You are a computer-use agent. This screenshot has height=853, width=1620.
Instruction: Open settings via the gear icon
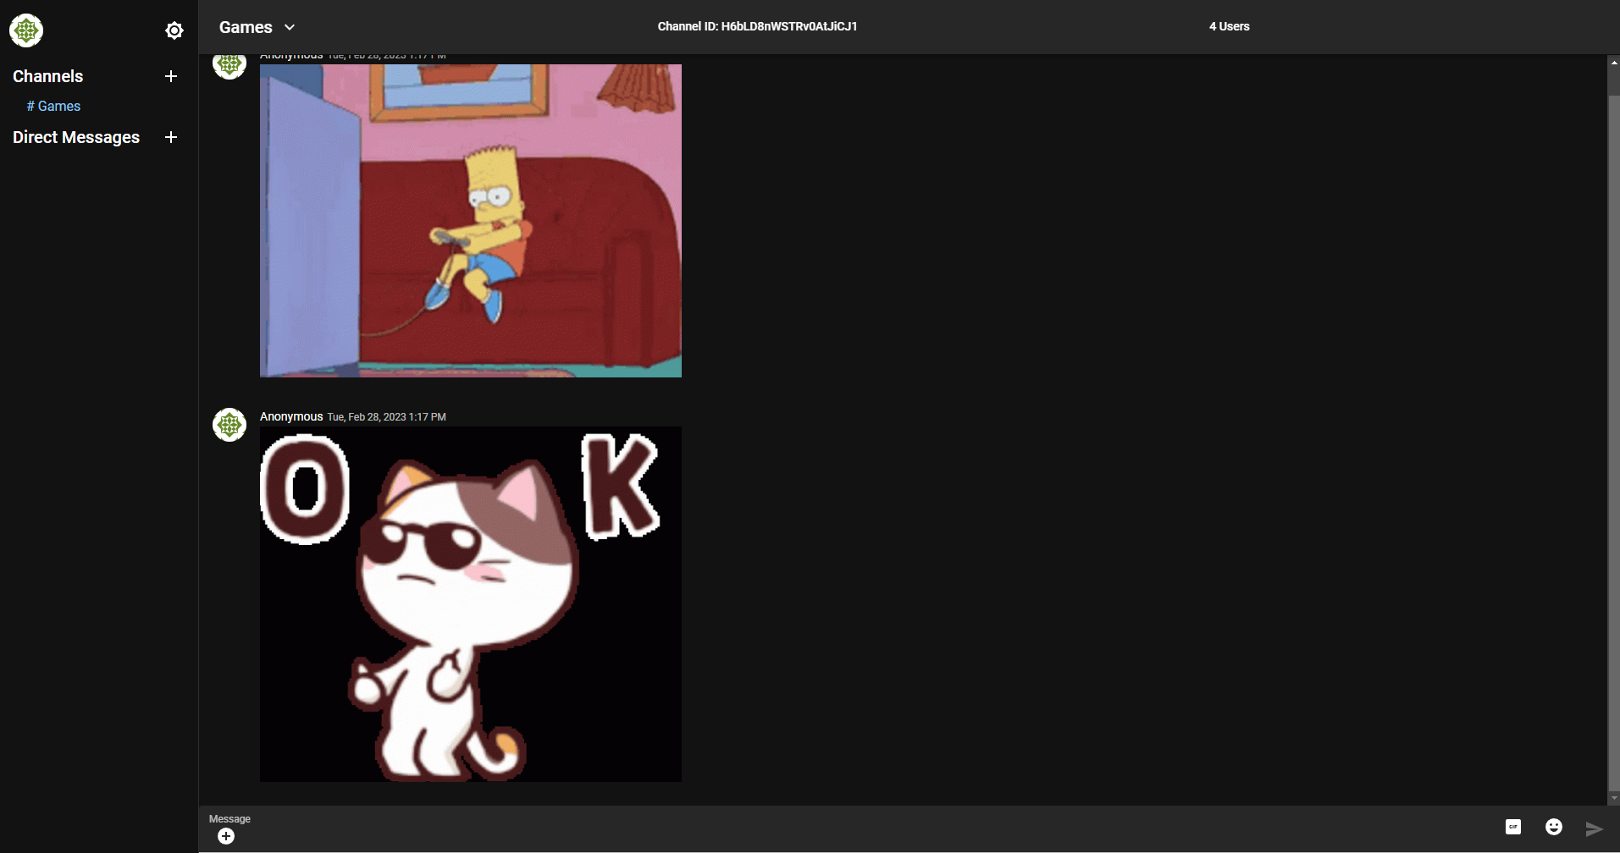(x=174, y=30)
